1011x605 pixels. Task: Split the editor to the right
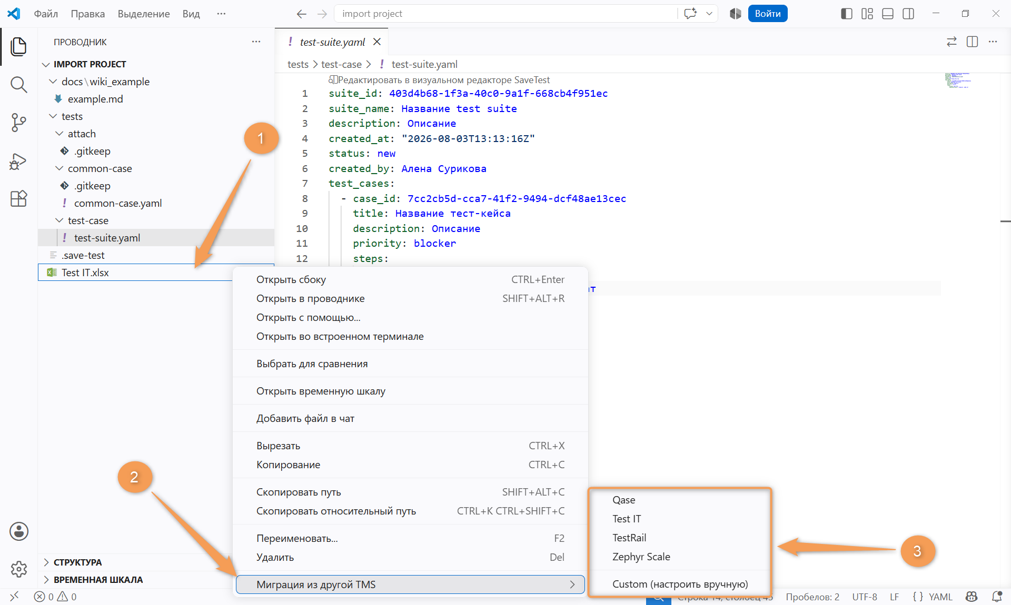tap(973, 42)
